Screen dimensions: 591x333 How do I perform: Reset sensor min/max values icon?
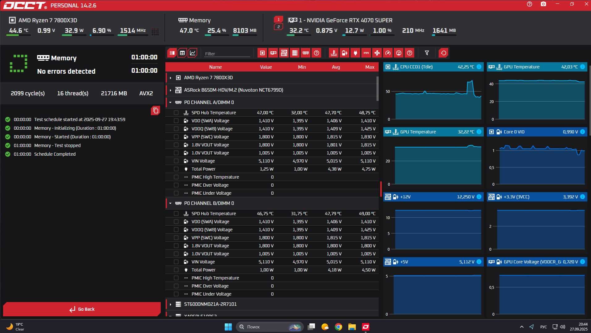444,53
